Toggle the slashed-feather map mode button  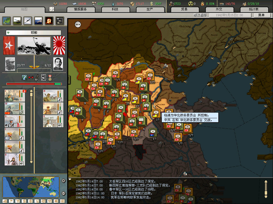37,201
